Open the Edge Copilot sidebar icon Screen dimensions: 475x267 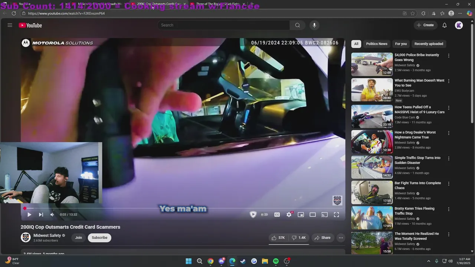point(469,13)
